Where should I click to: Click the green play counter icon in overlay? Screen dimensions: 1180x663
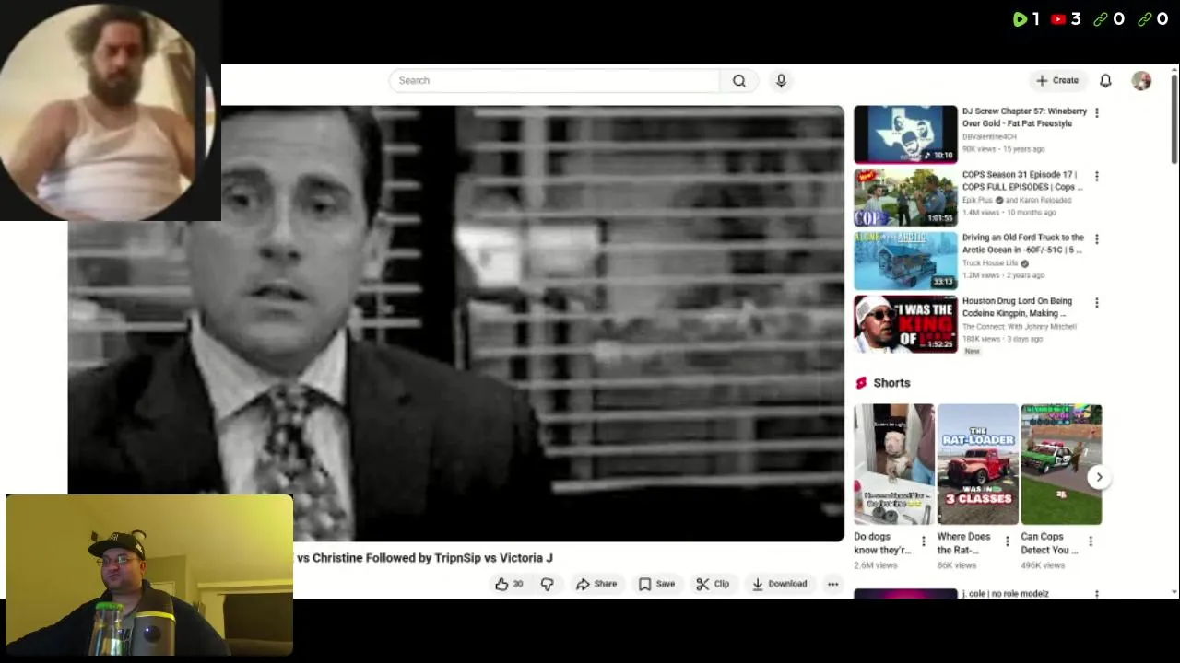1019,19
